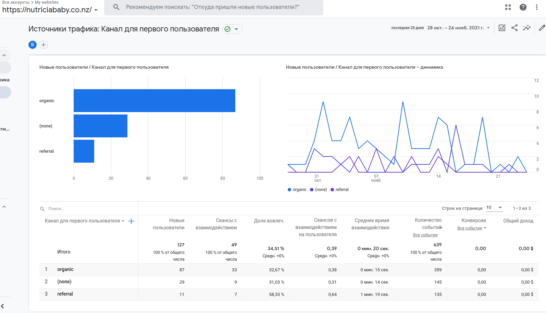Image resolution: width=546 pixels, height=313 pixels.
Task: Add a comparison with the plus circle
Action: coord(44,45)
